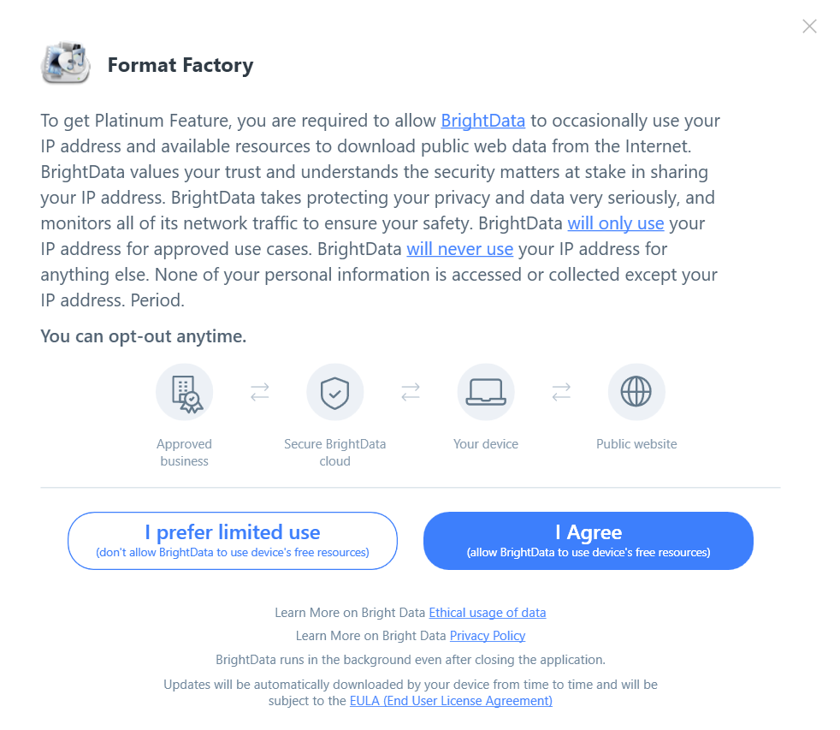Click arrows between shield and laptop icons

411,392
